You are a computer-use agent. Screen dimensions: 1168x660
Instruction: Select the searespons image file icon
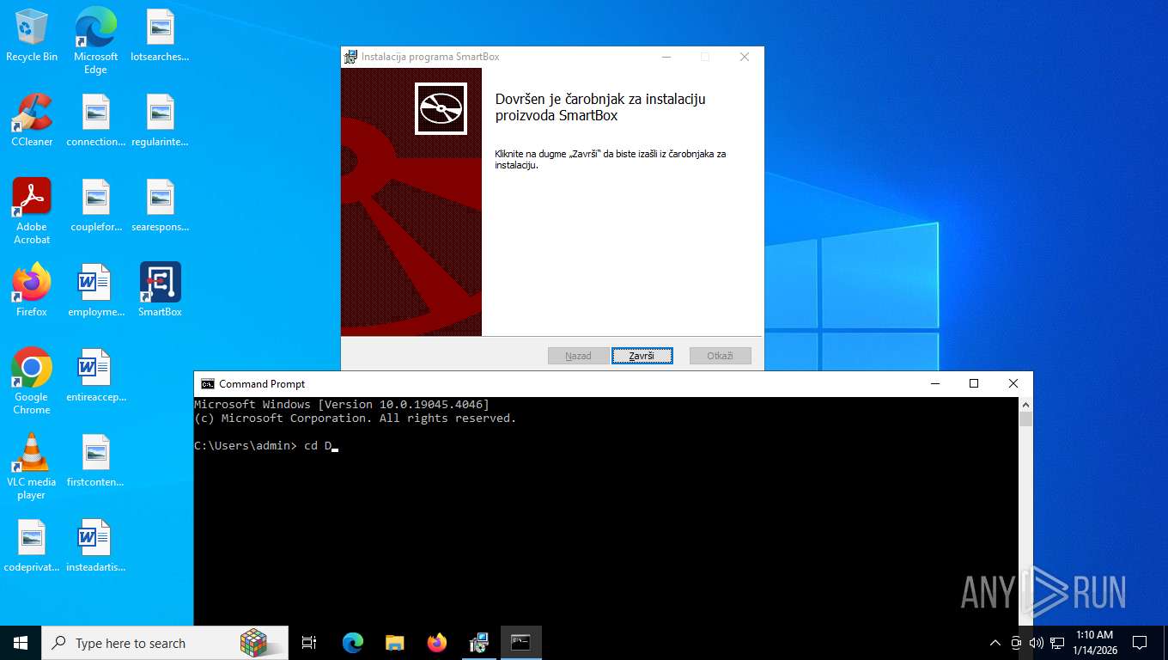[160, 205]
